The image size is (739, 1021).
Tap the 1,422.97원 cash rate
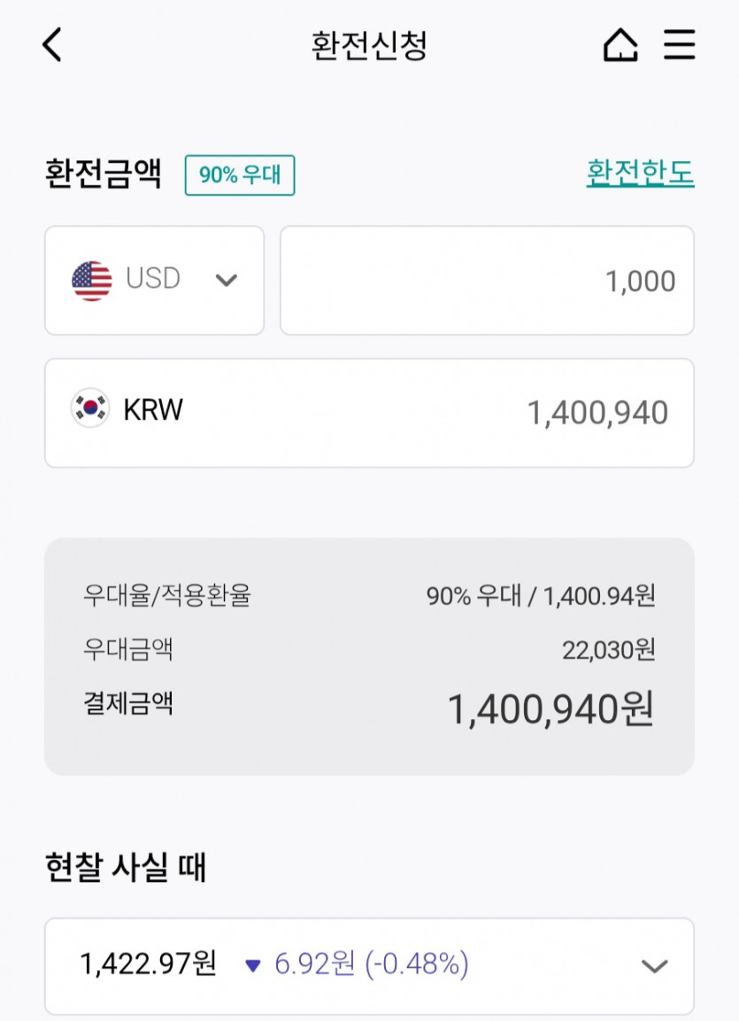tap(148, 963)
